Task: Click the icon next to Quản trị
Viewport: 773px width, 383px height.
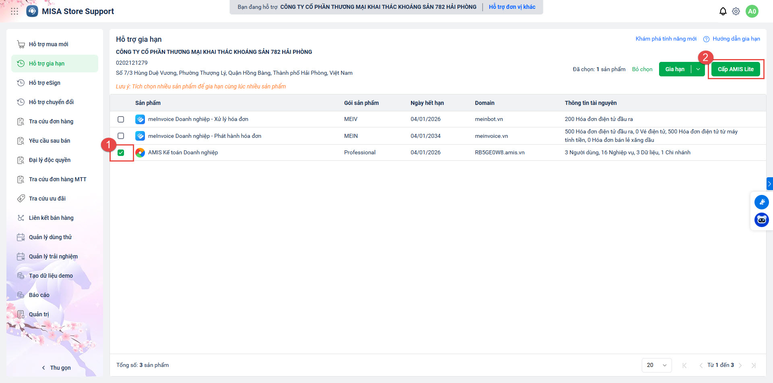Action: pyautogui.click(x=21, y=314)
